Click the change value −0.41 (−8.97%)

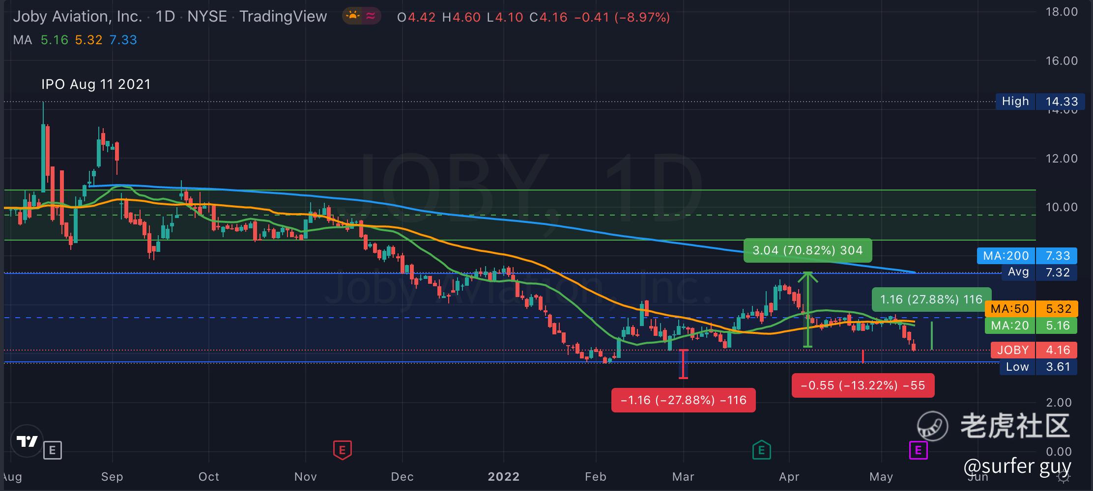[x=622, y=18]
